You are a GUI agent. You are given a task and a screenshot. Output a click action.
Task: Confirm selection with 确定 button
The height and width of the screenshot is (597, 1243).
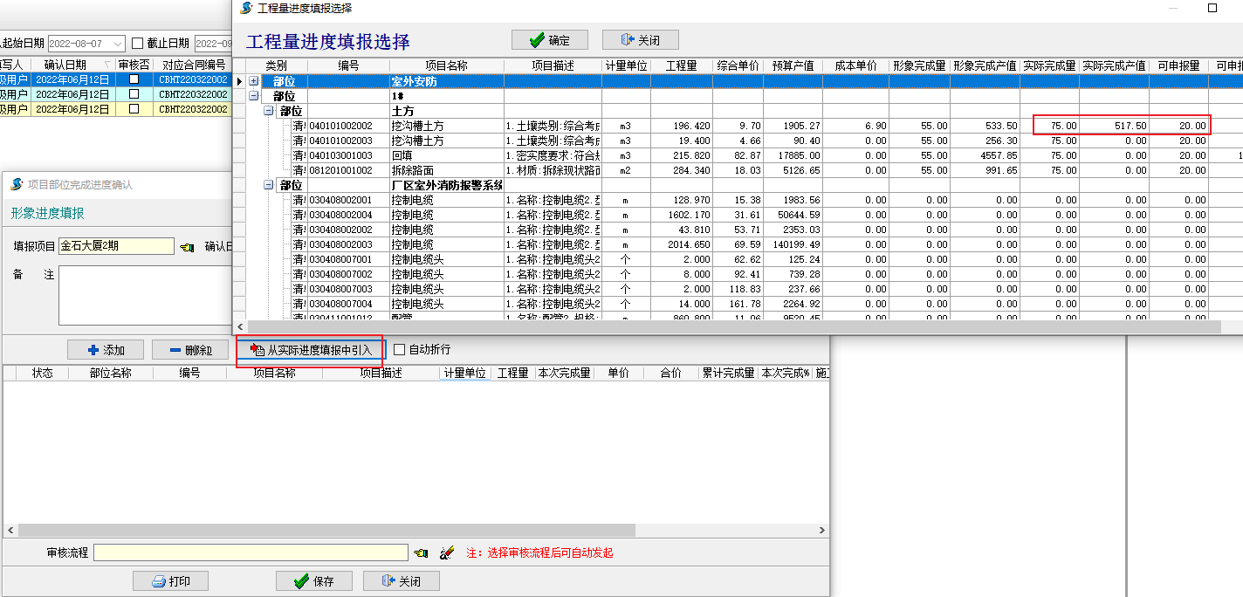tap(550, 40)
